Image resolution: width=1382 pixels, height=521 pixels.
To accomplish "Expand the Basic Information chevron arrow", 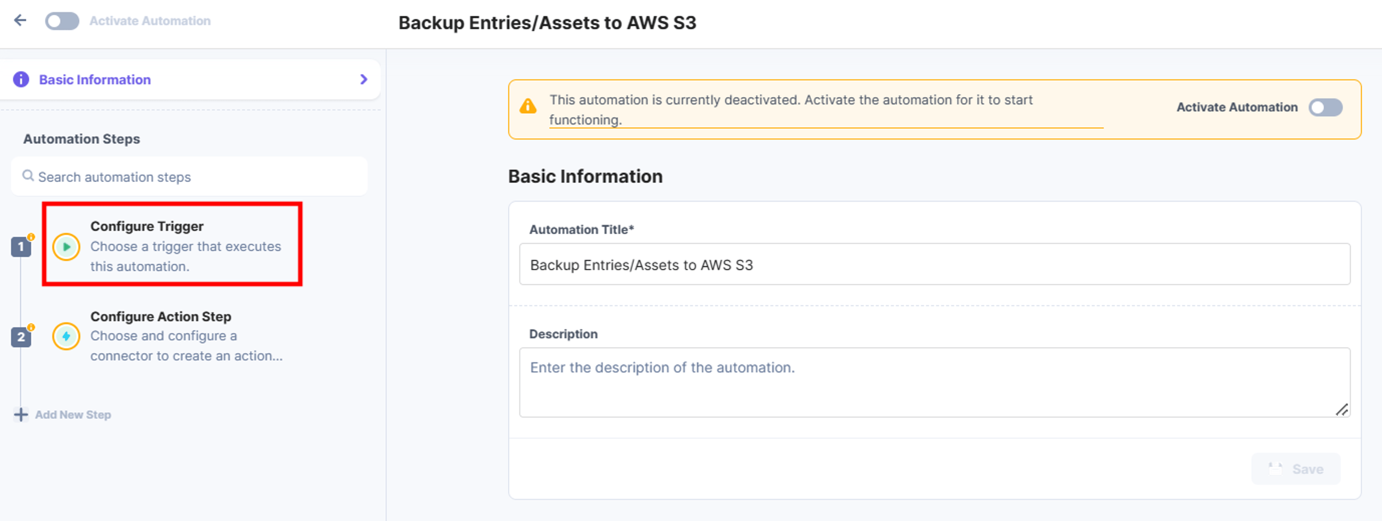I will click(x=364, y=80).
